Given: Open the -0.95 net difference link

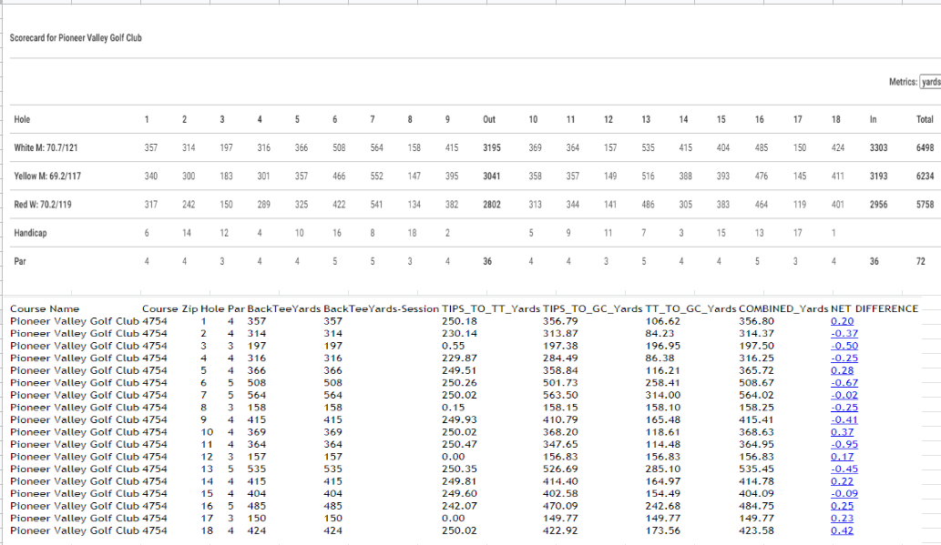Looking at the screenshot, I should [844, 444].
